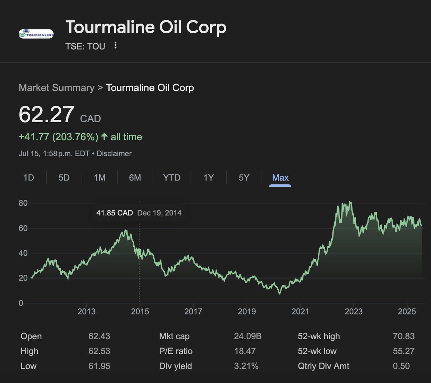
Task: Click the 2015 x-axis label
Action: [x=140, y=311]
